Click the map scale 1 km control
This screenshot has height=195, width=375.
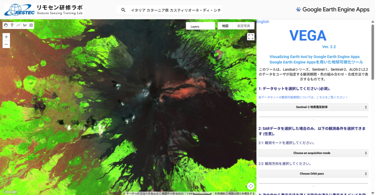[x=199, y=193]
